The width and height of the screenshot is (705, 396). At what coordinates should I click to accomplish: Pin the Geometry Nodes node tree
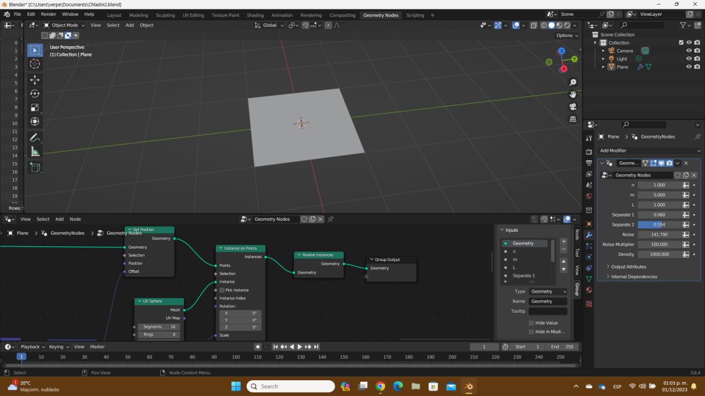[331, 219]
